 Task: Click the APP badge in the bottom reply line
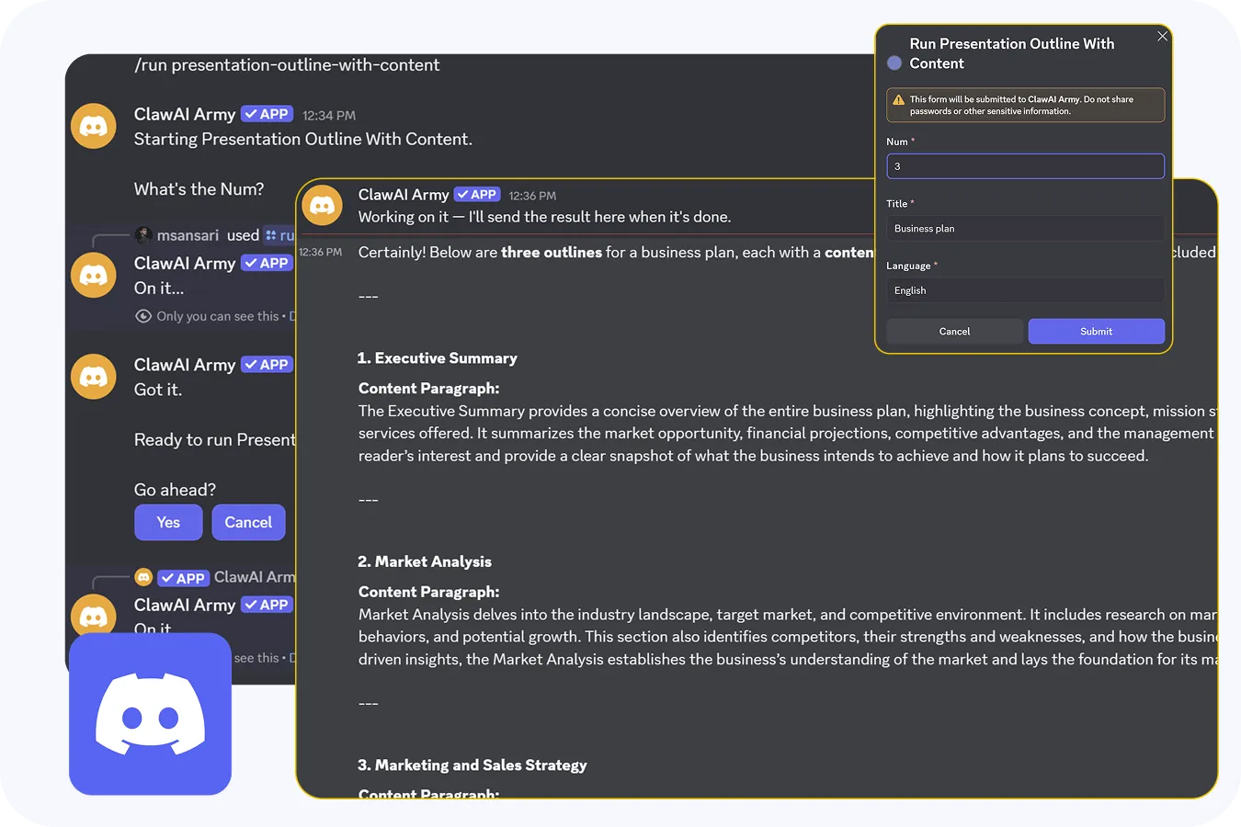point(183,578)
